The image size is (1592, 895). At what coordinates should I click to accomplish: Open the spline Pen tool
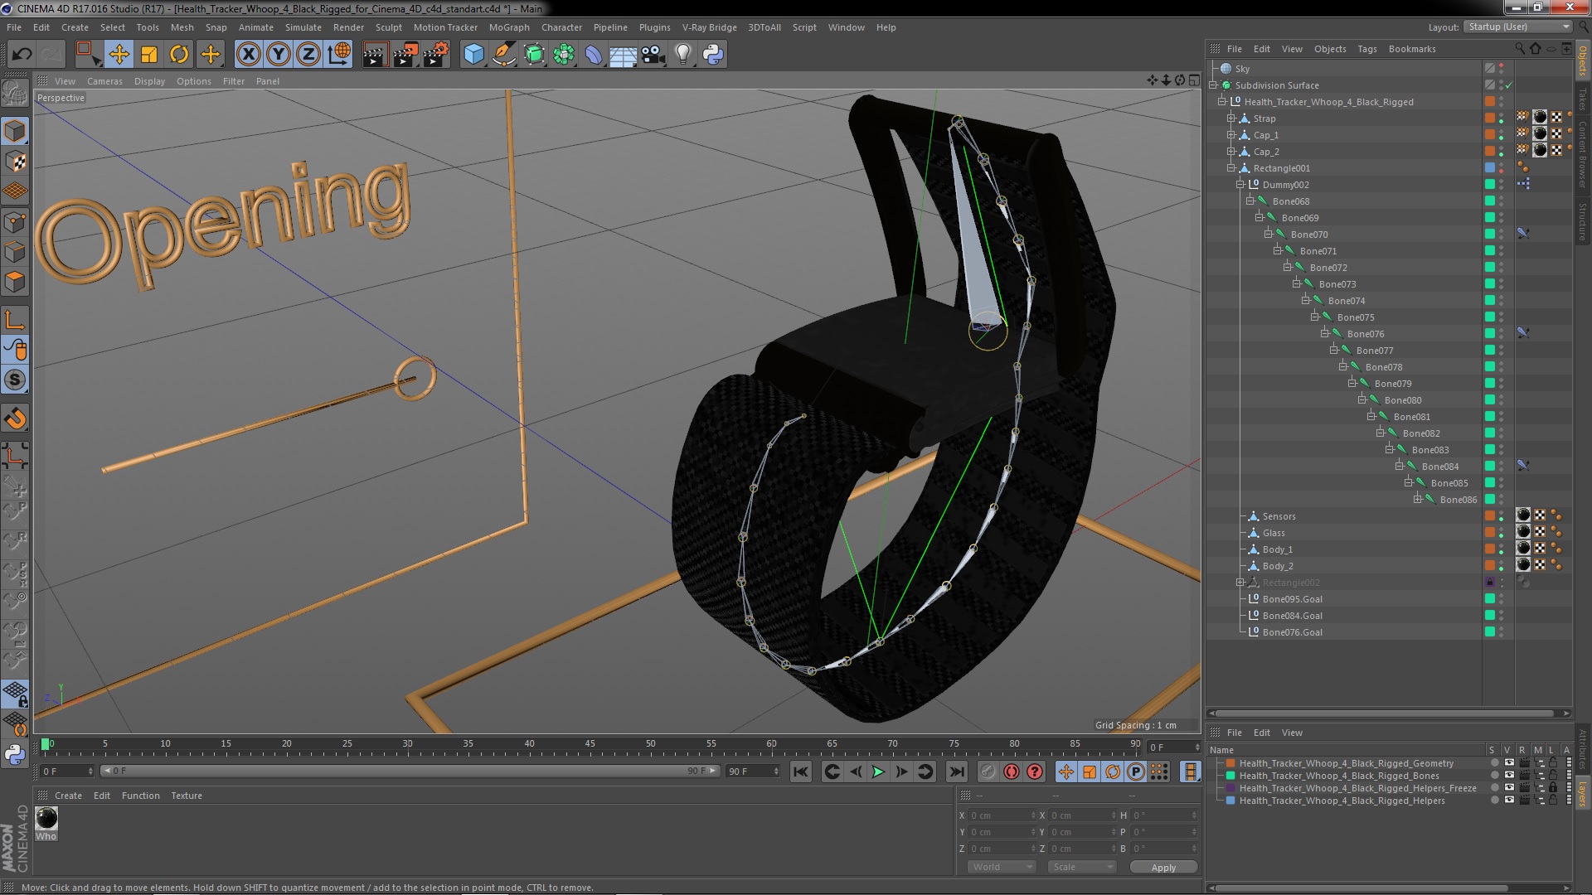[x=503, y=55]
